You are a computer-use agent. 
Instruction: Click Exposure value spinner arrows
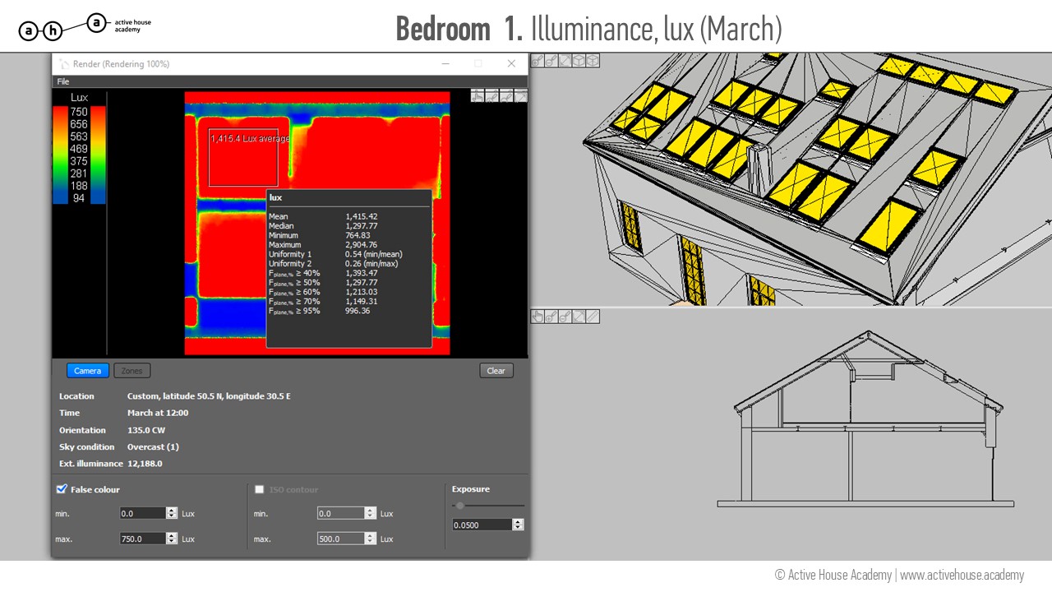pyautogui.click(x=518, y=525)
